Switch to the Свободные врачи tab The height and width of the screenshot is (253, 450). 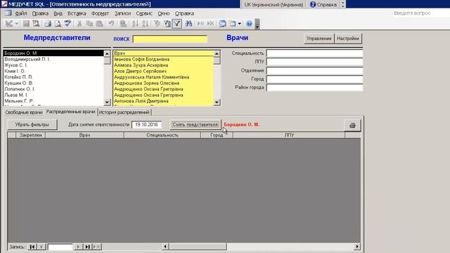(x=24, y=112)
